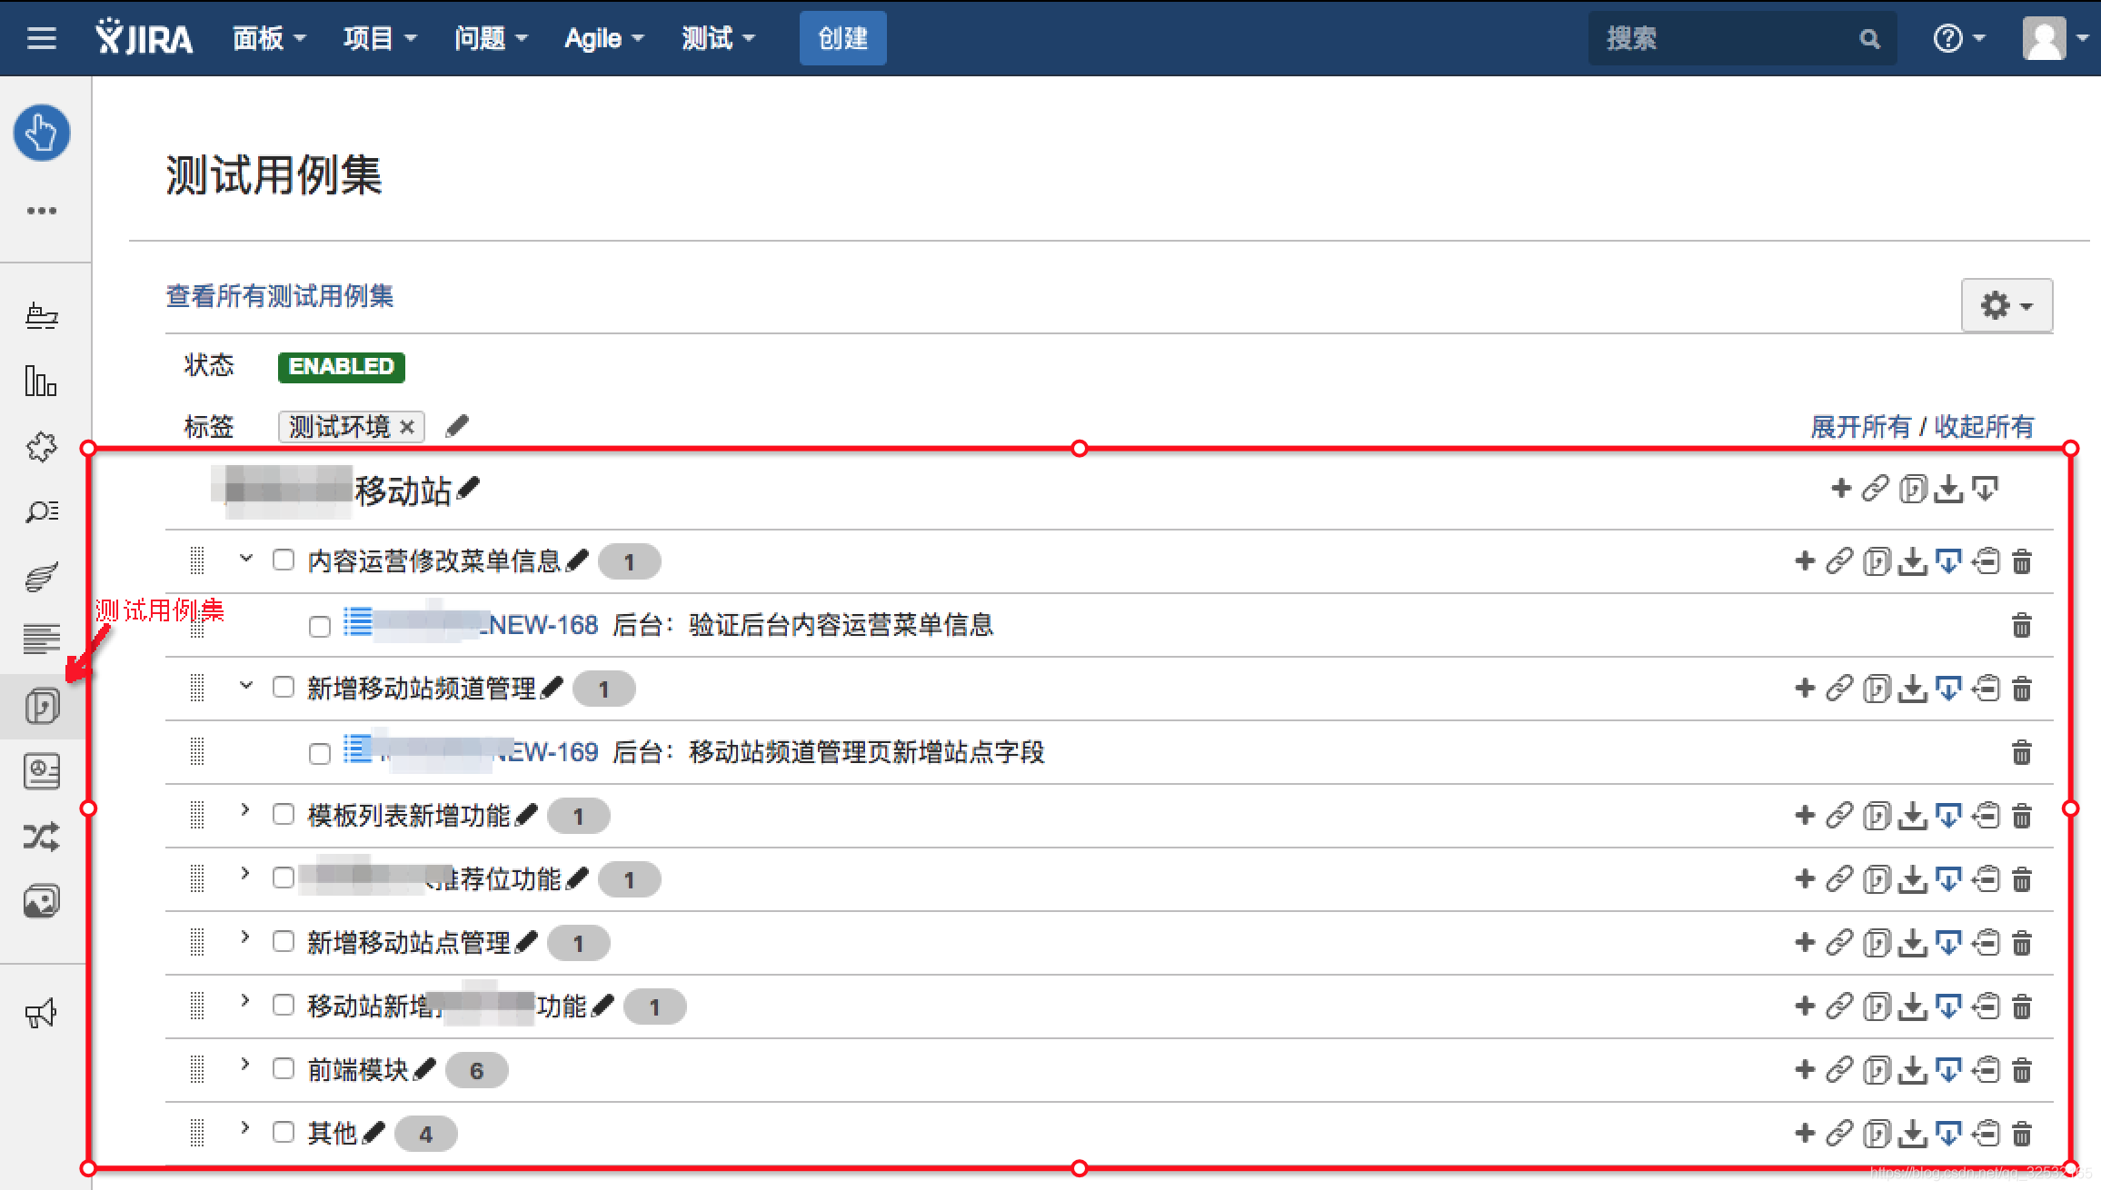Expand the 其他 folder

click(x=244, y=1129)
